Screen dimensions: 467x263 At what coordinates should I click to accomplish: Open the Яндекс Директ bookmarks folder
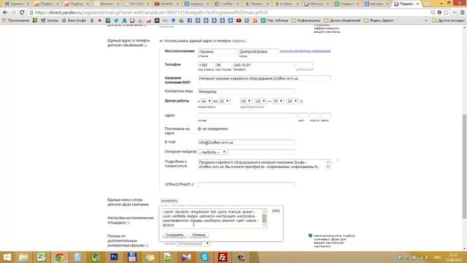pyautogui.click(x=379, y=20)
